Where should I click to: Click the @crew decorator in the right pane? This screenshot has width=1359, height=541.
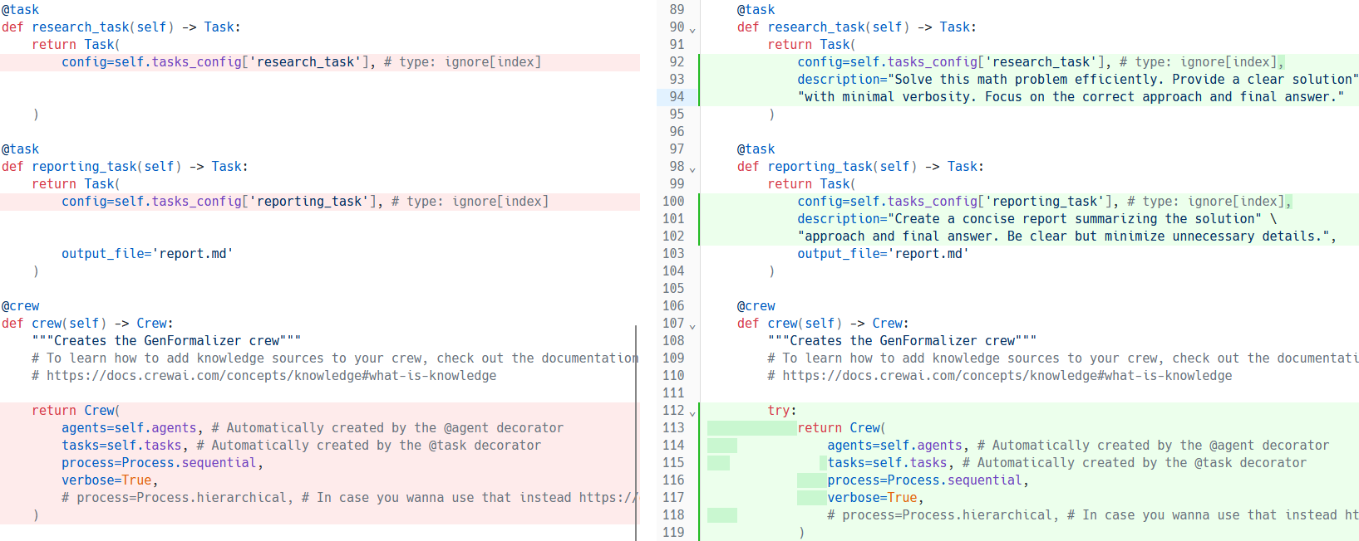point(756,306)
